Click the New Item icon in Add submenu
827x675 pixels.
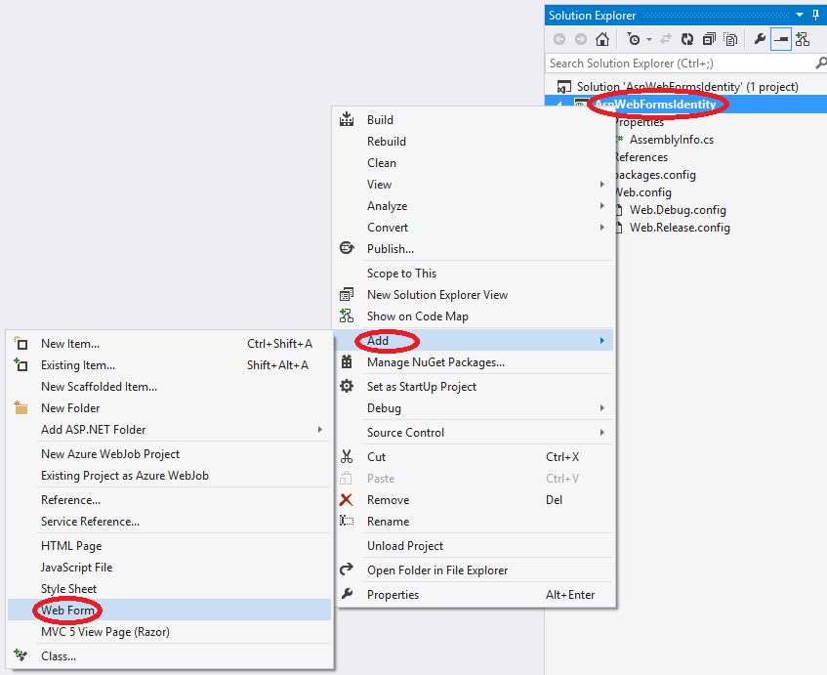[x=21, y=343]
